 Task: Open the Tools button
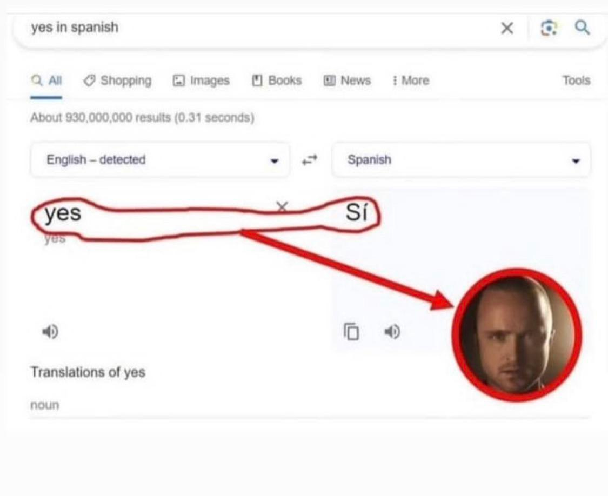576,81
